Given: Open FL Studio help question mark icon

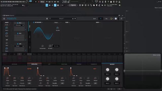Looking at the screenshot, I should pos(108,2).
